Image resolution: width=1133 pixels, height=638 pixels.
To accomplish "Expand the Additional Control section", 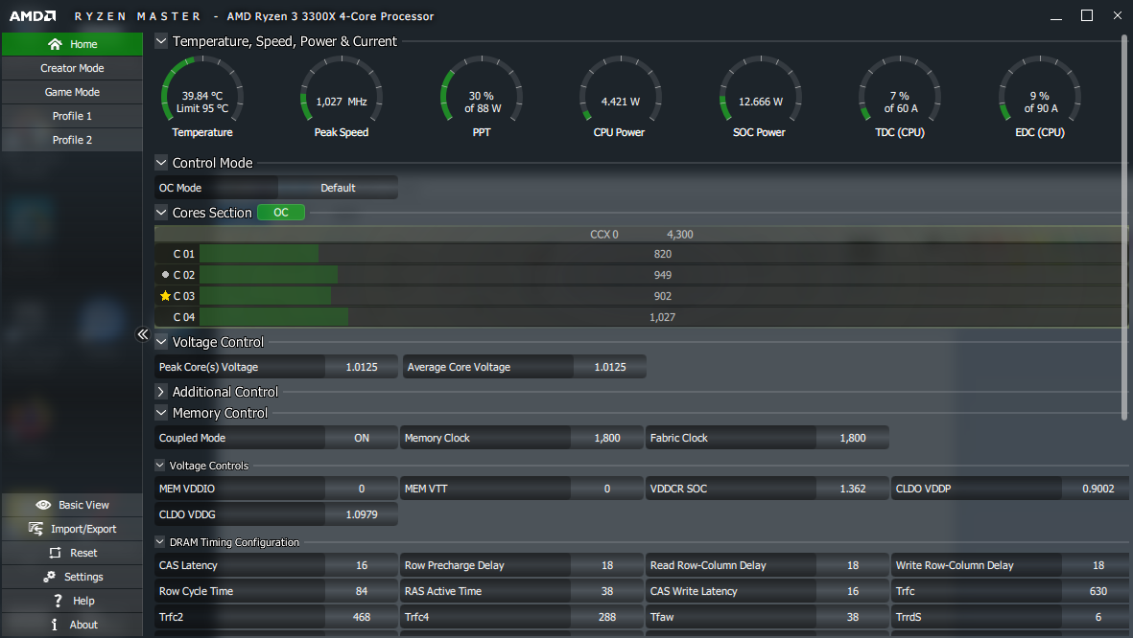I will (x=161, y=392).
